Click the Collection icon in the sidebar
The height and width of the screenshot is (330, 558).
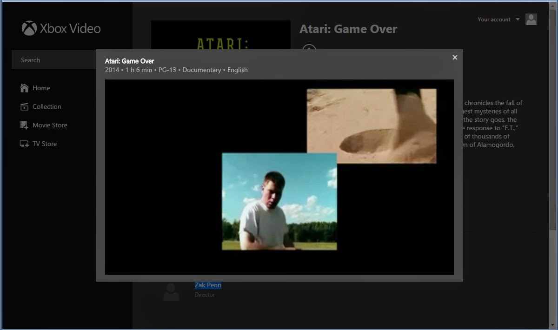point(24,106)
